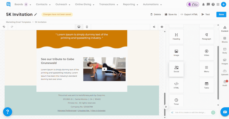Click the app home logo icon
Viewport: 229px width, 119px height.
(x=8, y=4)
